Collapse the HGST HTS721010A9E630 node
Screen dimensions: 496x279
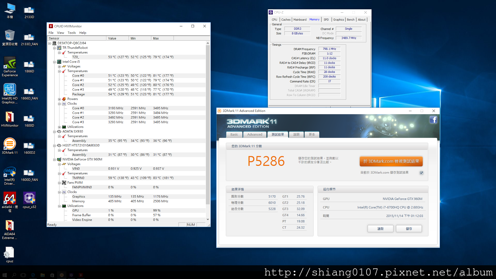[54, 146]
